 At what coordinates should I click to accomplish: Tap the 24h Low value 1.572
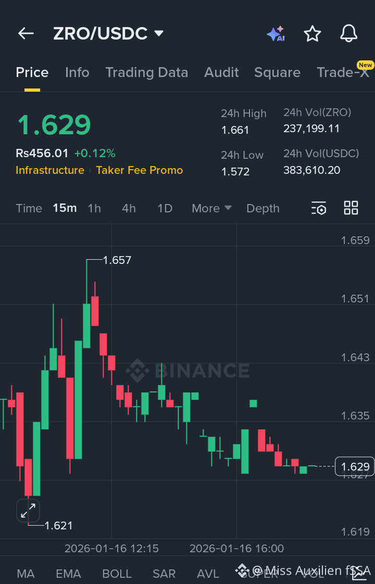pyautogui.click(x=235, y=171)
